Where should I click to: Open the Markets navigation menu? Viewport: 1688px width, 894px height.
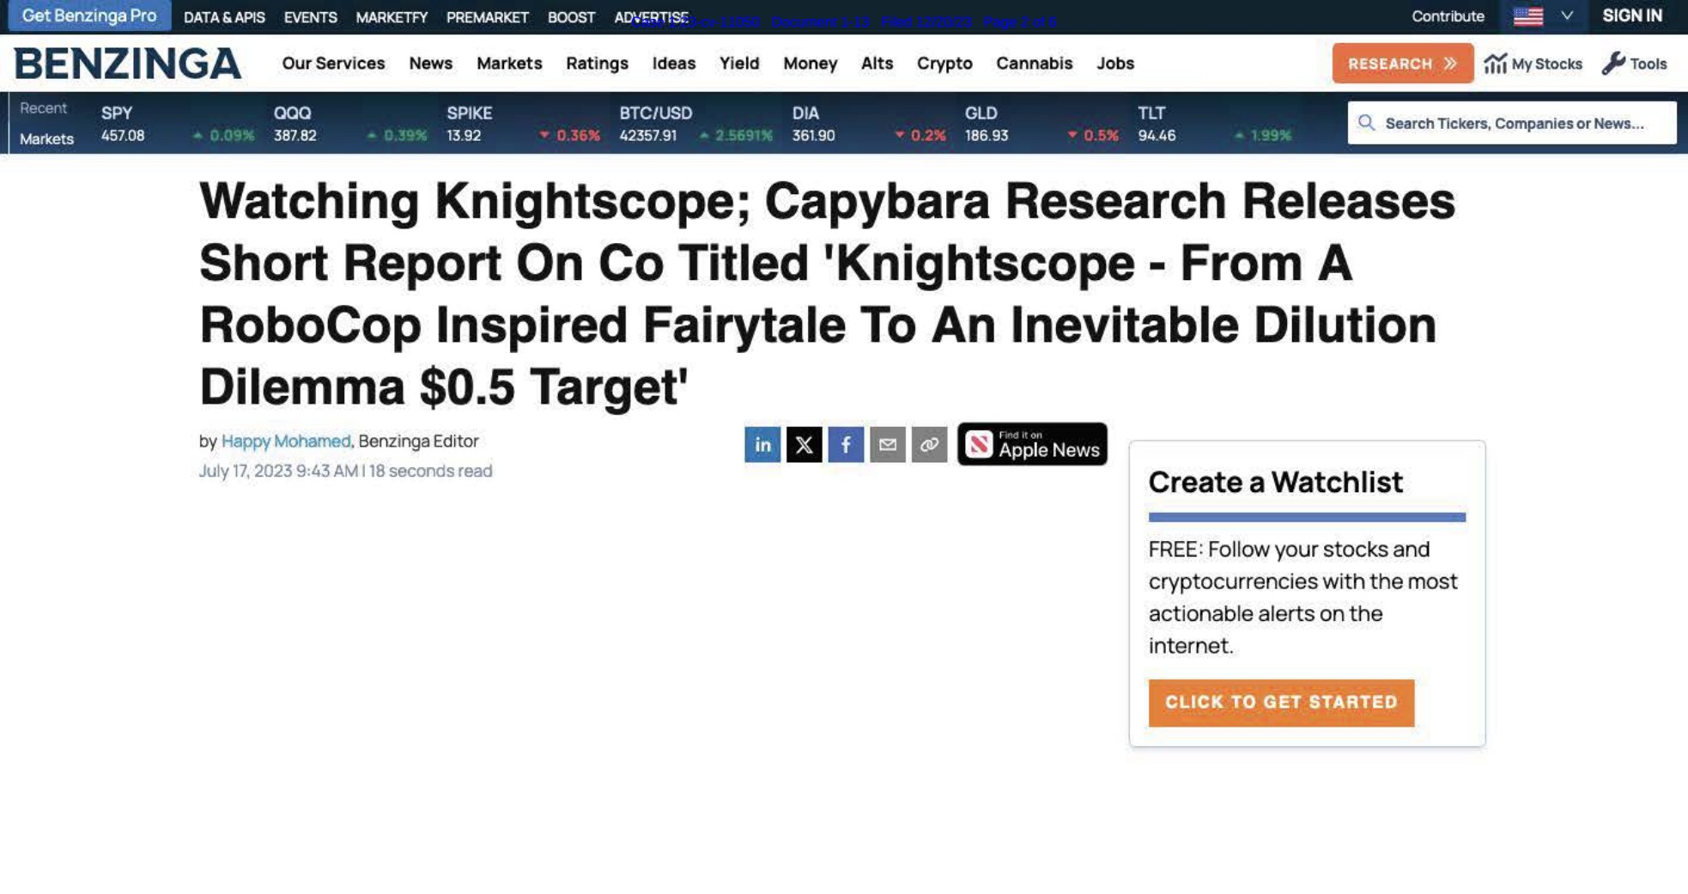[509, 64]
